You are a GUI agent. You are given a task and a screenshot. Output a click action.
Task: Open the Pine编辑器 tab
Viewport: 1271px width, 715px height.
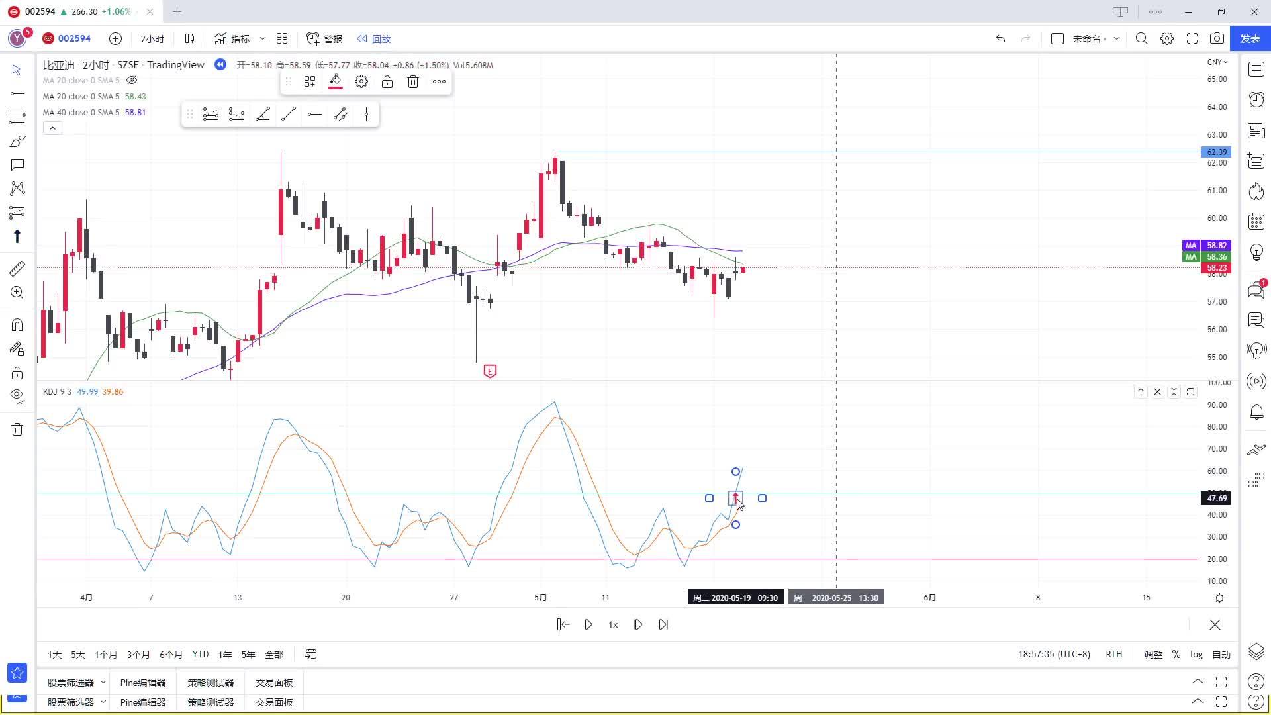(x=143, y=682)
